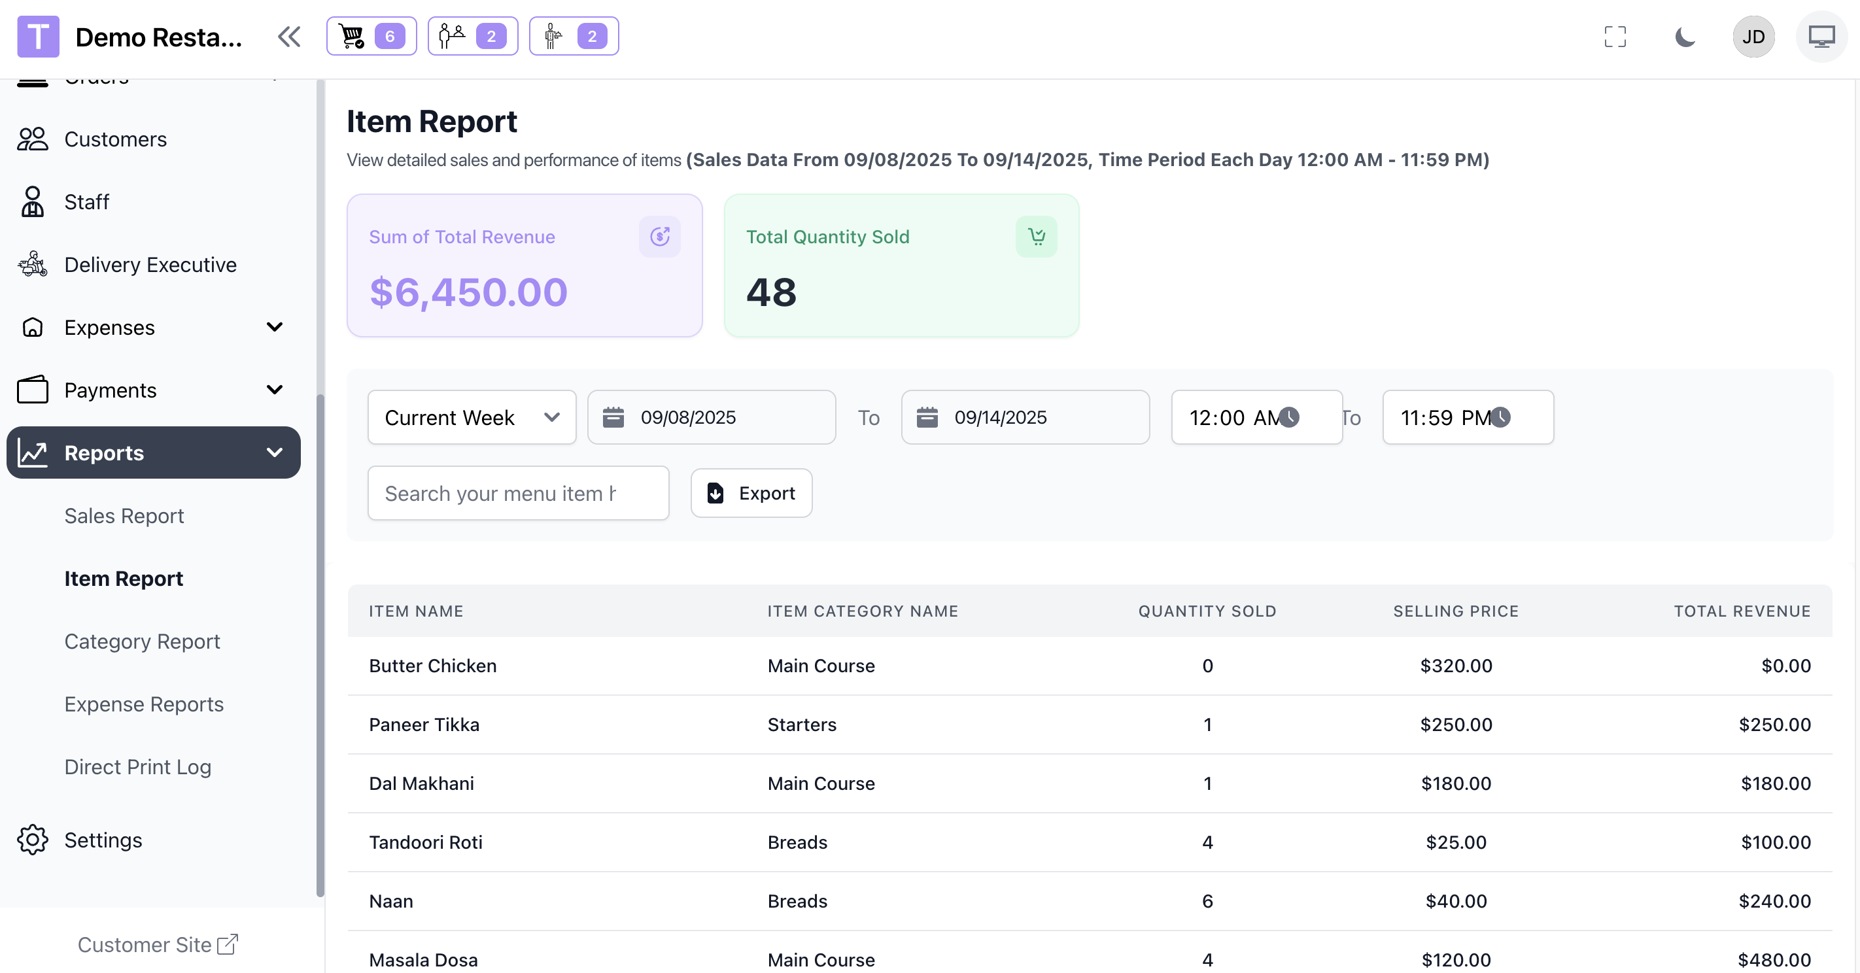Toggle dark mode with moon icon

(1685, 36)
